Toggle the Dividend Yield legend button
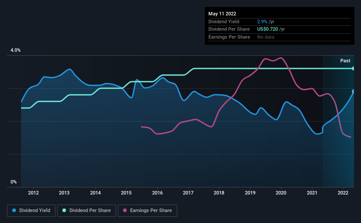 (x=31, y=211)
